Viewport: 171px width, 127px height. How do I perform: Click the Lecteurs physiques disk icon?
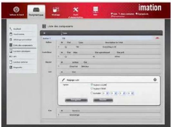click(x=11, y=51)
